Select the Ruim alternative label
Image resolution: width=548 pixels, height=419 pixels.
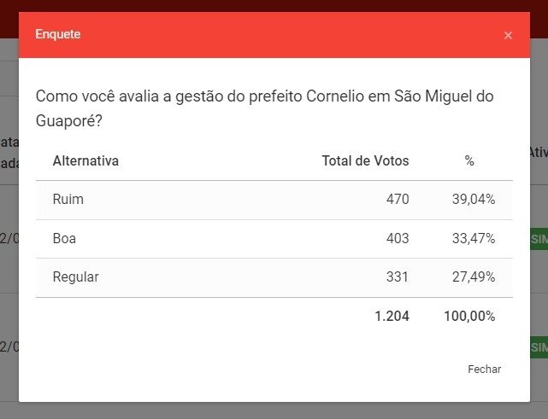pos(68,200)
